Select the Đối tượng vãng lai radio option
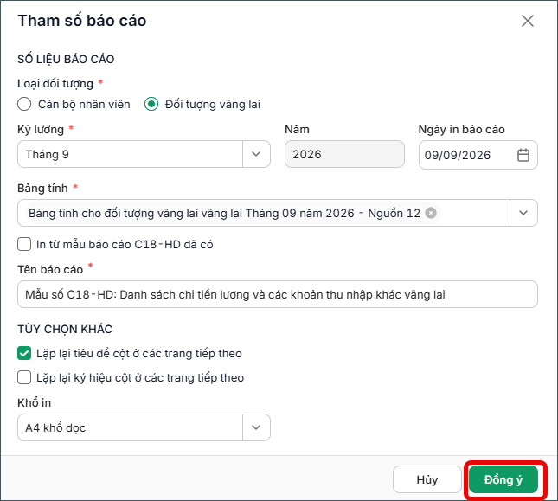The image size is (558, 501). [151, 104]
